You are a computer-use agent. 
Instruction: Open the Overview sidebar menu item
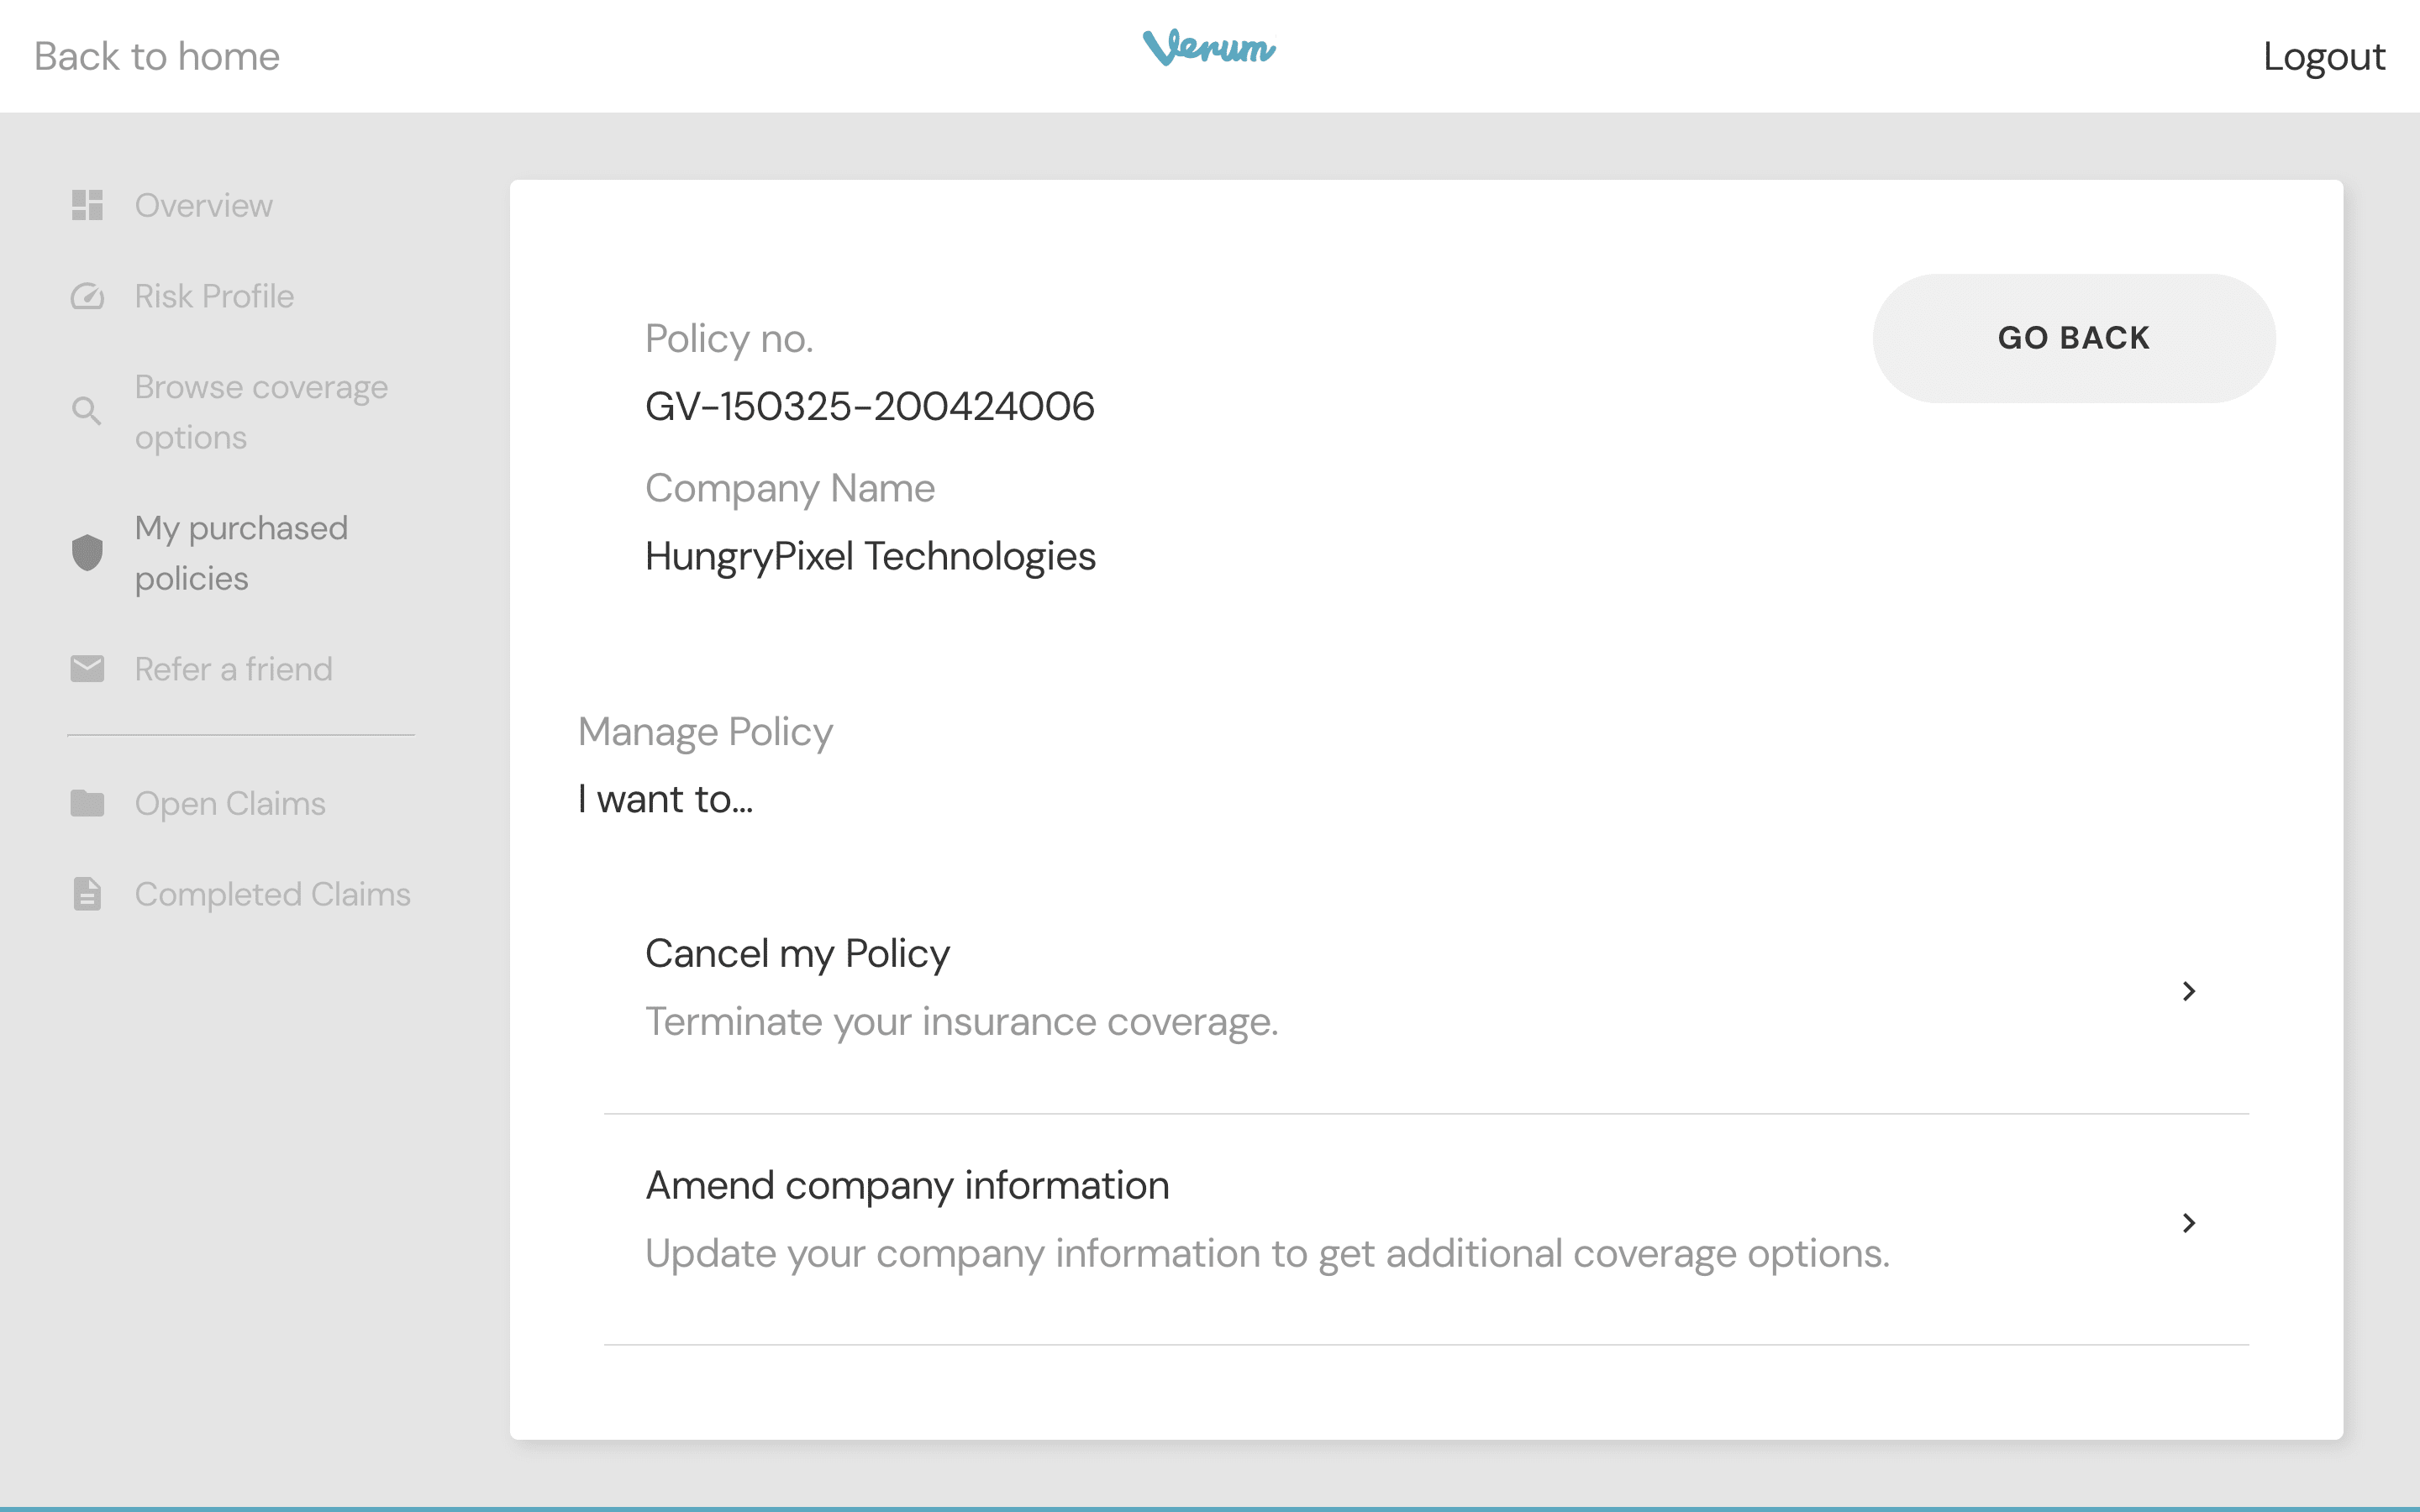pyautogui.click(x=203, y=205)
